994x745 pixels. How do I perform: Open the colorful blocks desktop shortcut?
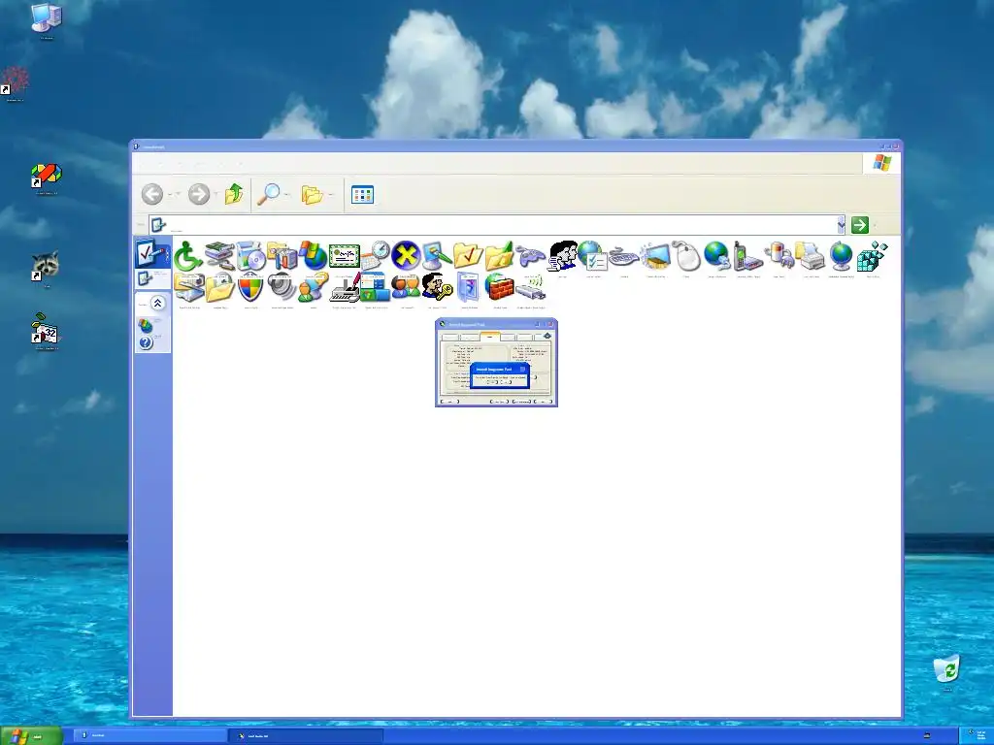(47, 176)
